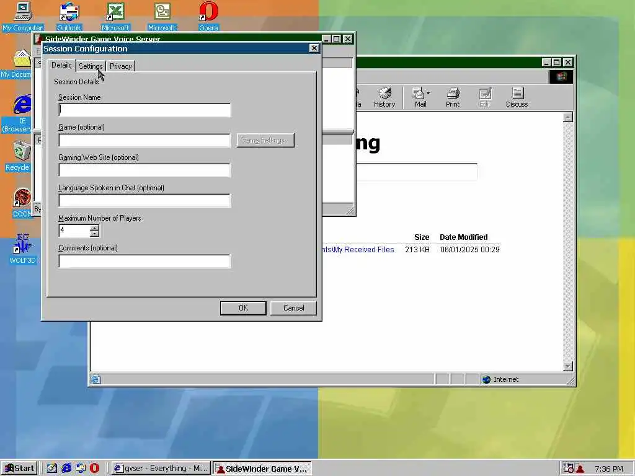Click the IE scrollbar down arrow
635x476 pixels.
pyautogui.click(x=568, y=366)
